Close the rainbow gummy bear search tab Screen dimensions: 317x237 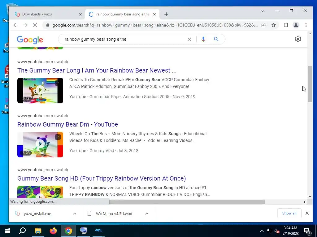[154, 14]
